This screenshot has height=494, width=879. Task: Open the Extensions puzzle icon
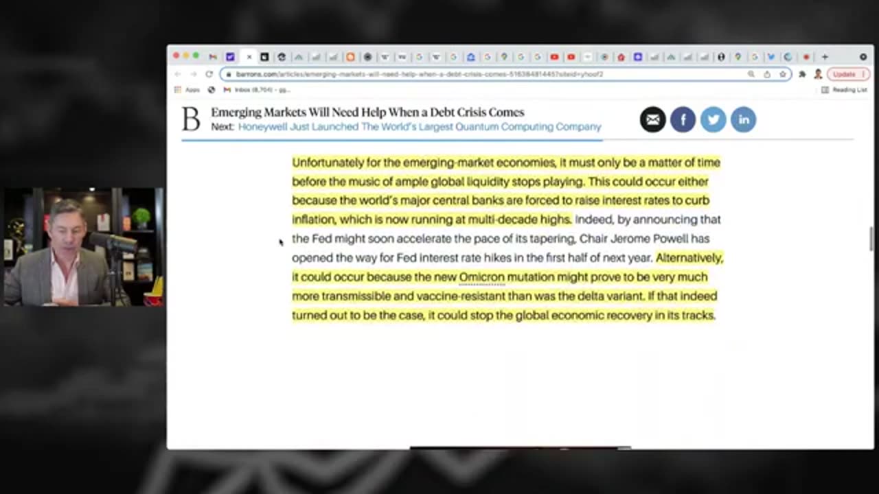coord(802,74)
